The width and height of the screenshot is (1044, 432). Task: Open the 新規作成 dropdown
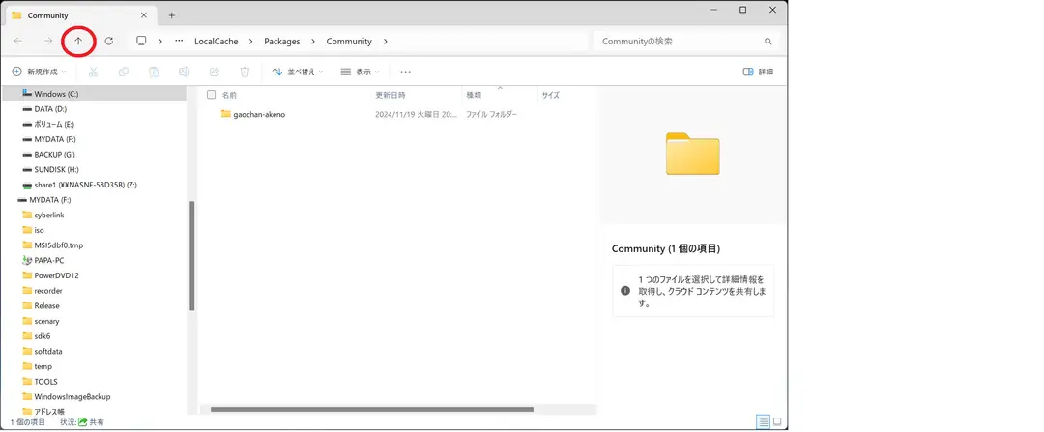tap(40, 72)
